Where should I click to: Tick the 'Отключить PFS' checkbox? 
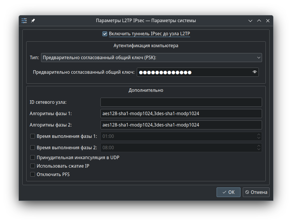pyautogui.click(x=33, y=175)
